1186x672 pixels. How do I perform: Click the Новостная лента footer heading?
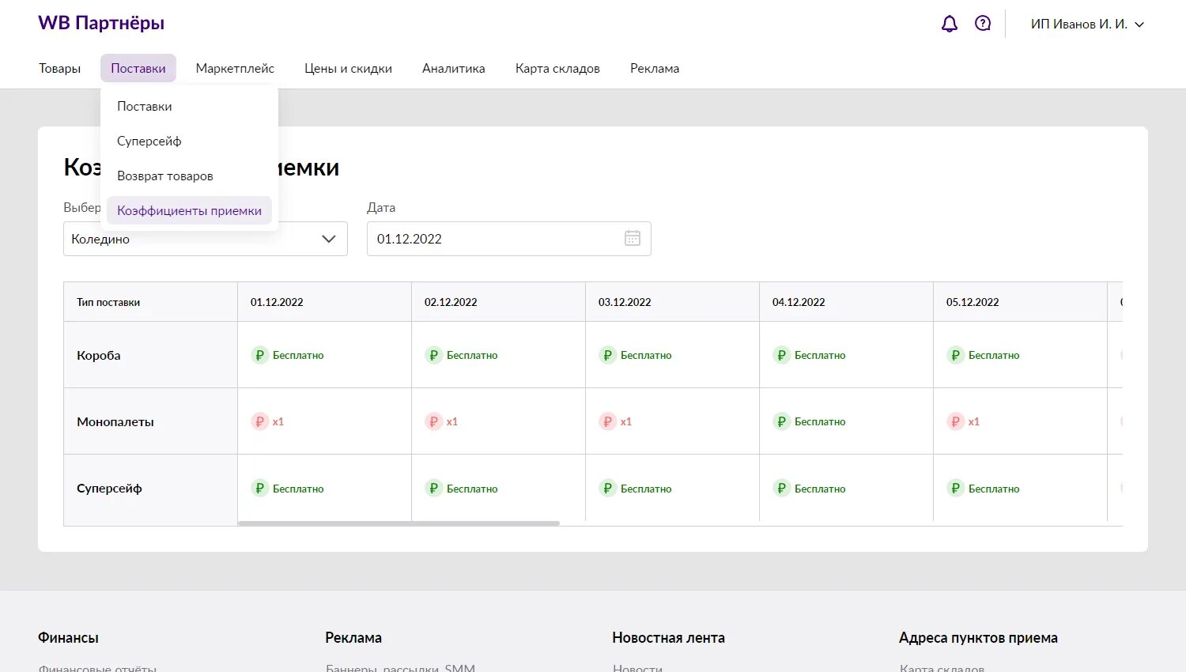click(x=668, y=637)
